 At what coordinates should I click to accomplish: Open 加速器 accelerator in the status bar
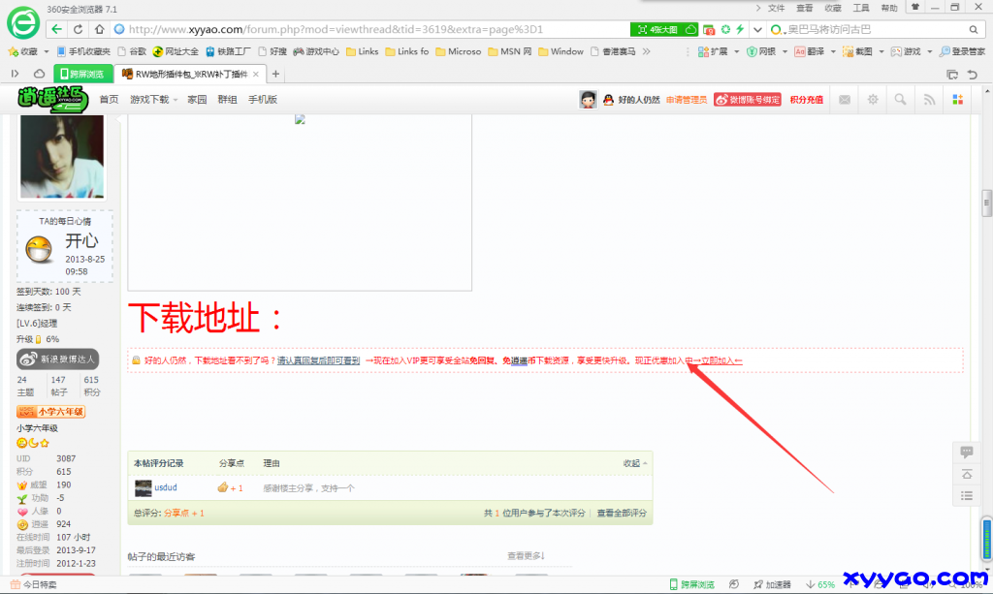coord(776,585)
